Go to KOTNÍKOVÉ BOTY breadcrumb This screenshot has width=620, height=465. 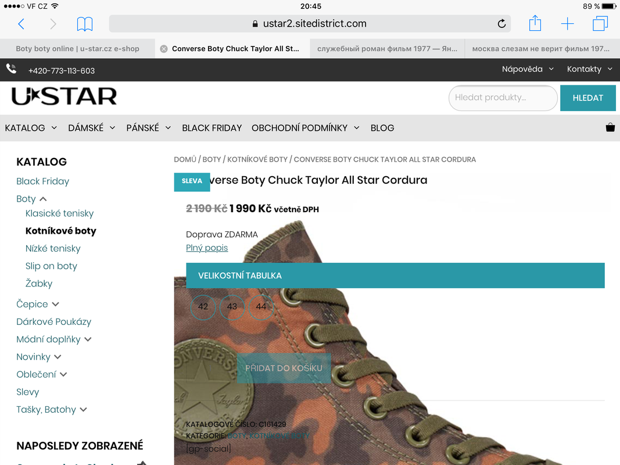[x=257, y=159]
